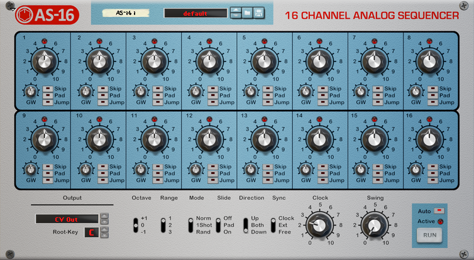The width and height of the screenshot is (474, 260).
Task: Click the step 5 main value knob
Action: [x=265, y=62]
